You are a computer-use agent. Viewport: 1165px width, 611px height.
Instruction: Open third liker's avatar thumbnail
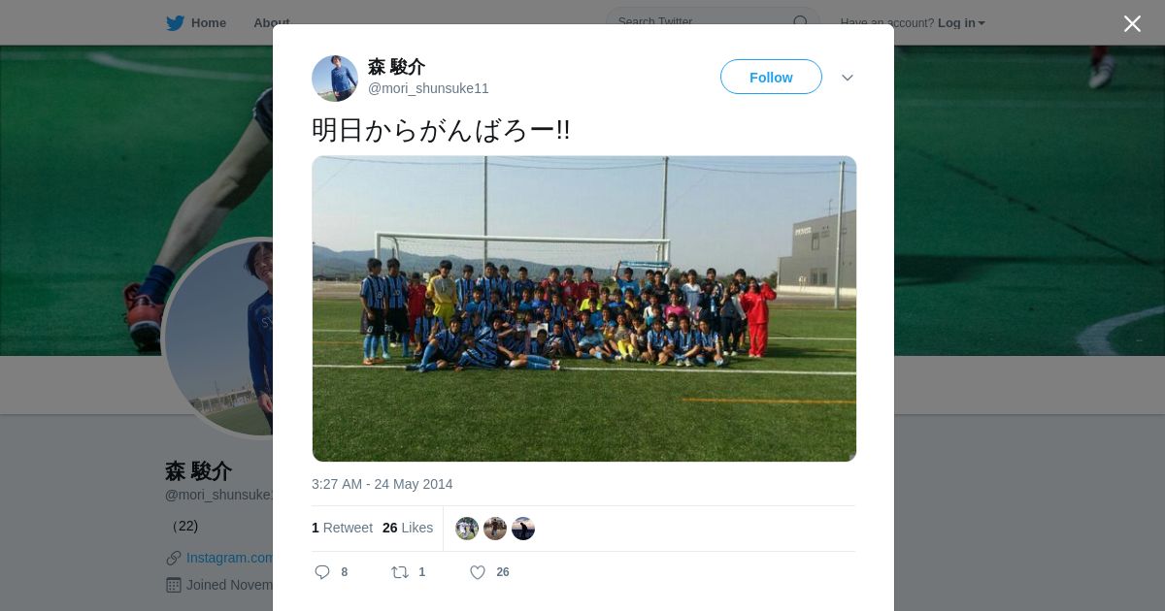[x=523, y=529]
